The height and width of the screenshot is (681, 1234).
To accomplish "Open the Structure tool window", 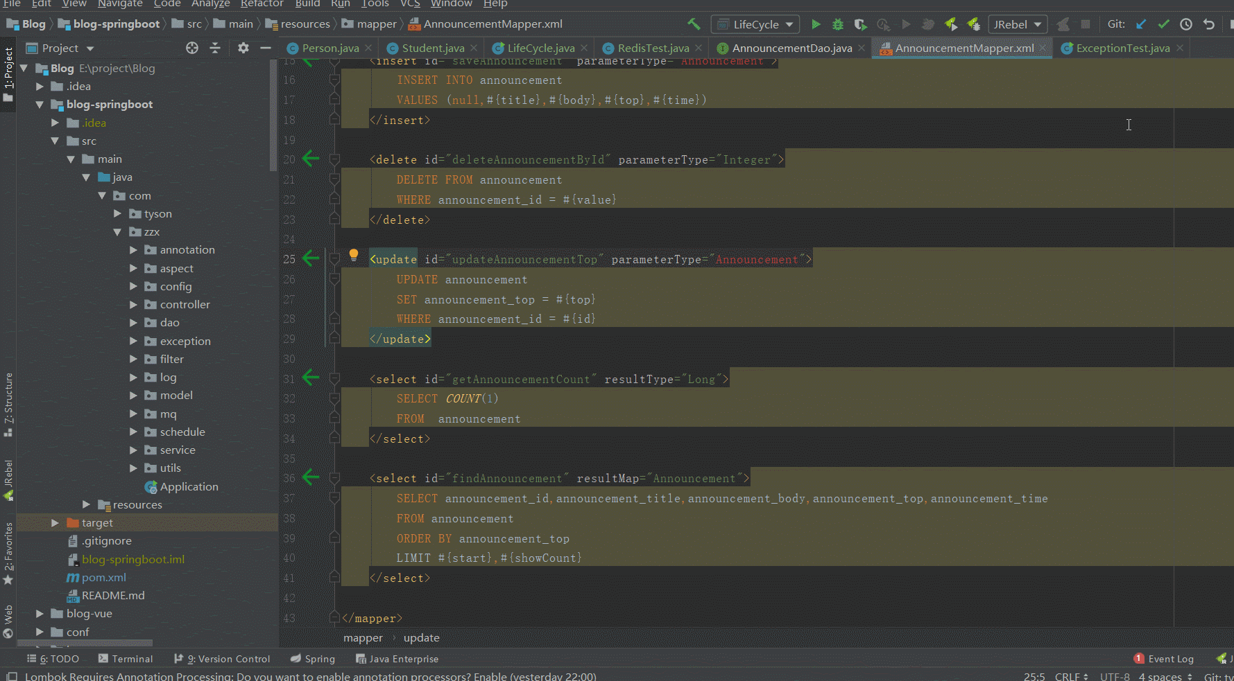I will tap(8, 405).
